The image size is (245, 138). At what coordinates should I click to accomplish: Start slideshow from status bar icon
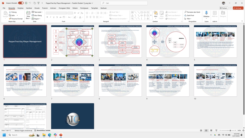click(x=216, y=131)
